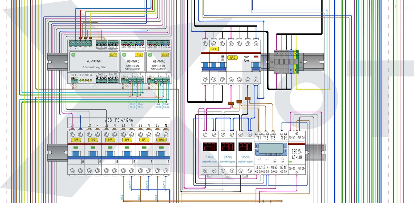The width and height of the screenshot is (414, 203).
Task: Click the L1 L2 L3 N meter terminal label
Action: point(262,167)
